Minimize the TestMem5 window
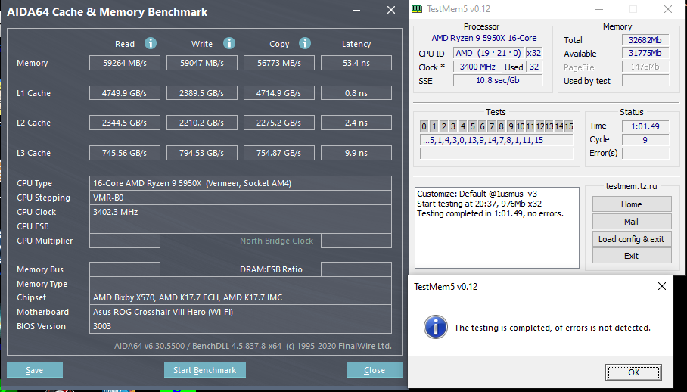 pyautogui.click(x=599, y=9)
